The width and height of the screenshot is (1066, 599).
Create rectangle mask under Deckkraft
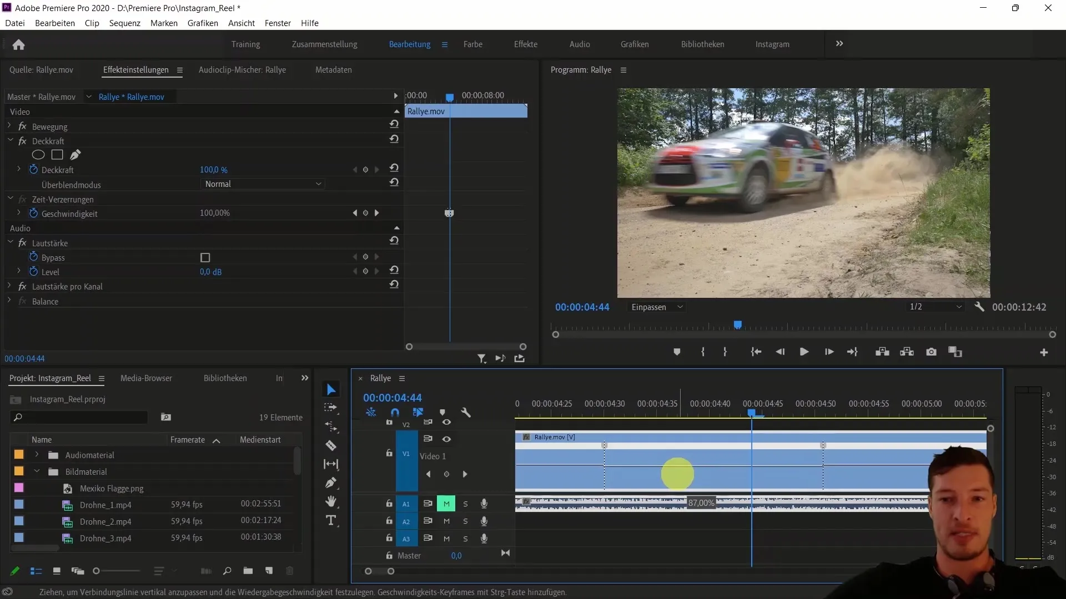click(57, 155)
